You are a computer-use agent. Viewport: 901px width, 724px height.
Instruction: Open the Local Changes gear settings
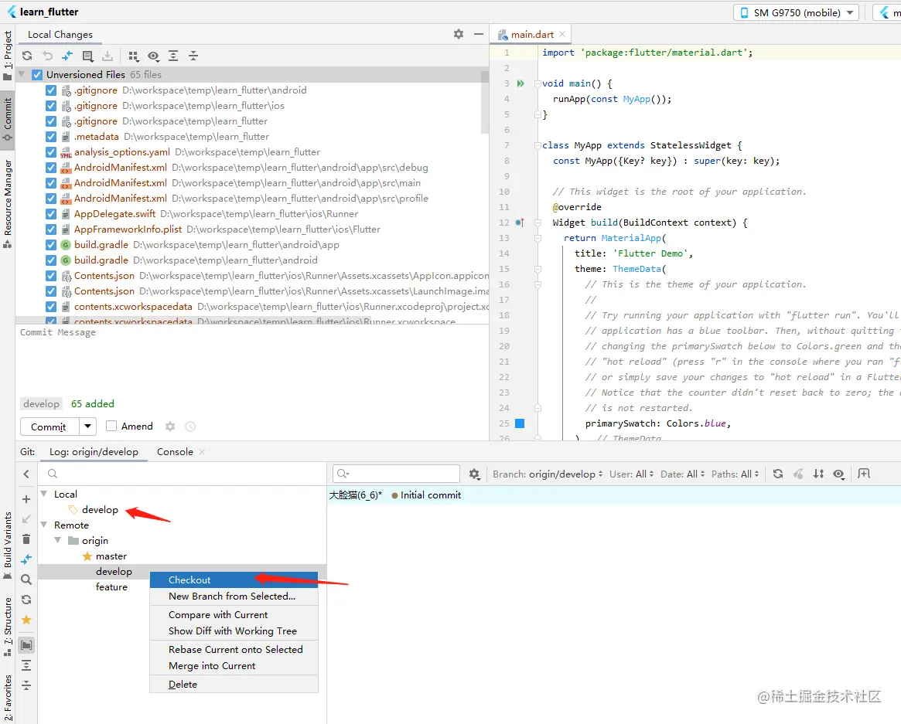coord(458,34)
